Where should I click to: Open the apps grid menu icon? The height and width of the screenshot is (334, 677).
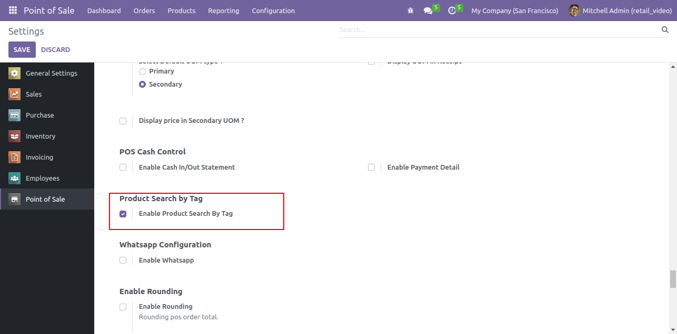[13, 11]
